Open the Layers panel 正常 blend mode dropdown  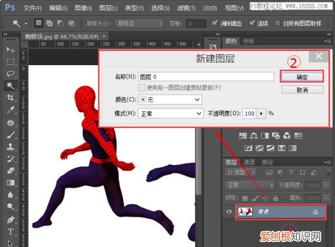tap(250, 185)
